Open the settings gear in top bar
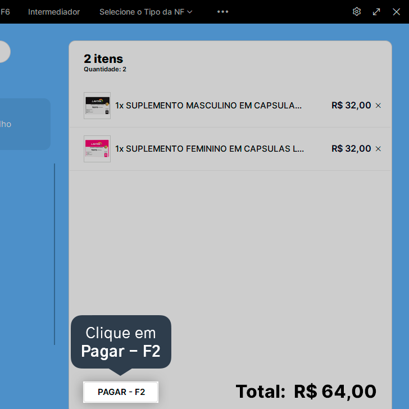 tap(357, 12)
